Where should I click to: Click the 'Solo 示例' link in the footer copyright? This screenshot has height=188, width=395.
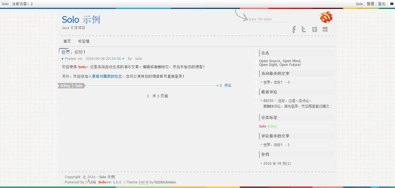coord(107,177)
